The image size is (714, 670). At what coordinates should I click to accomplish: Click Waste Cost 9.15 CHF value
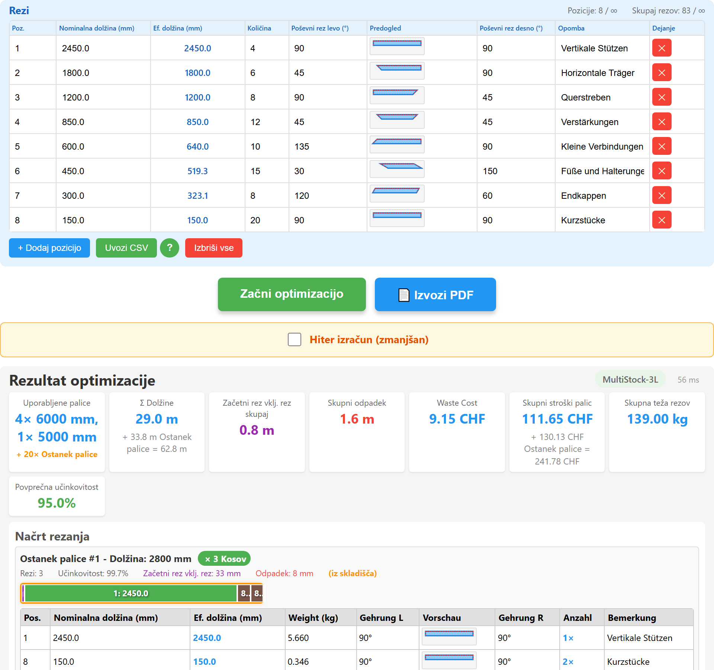coord(457,419)
